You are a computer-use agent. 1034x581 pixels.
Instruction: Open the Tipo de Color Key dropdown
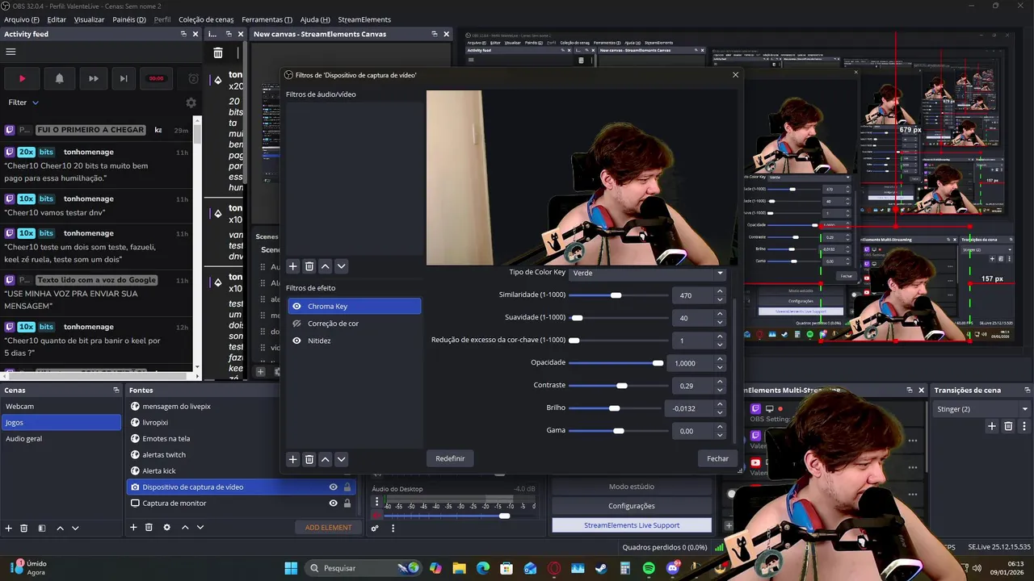pyautogui.click(x=648, y=273)
